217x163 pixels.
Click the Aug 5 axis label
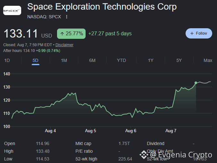pos(90,131)
